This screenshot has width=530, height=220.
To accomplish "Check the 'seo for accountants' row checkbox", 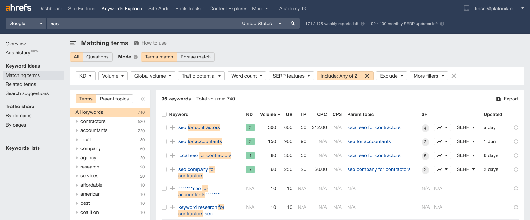I will (x=164, y=141).
